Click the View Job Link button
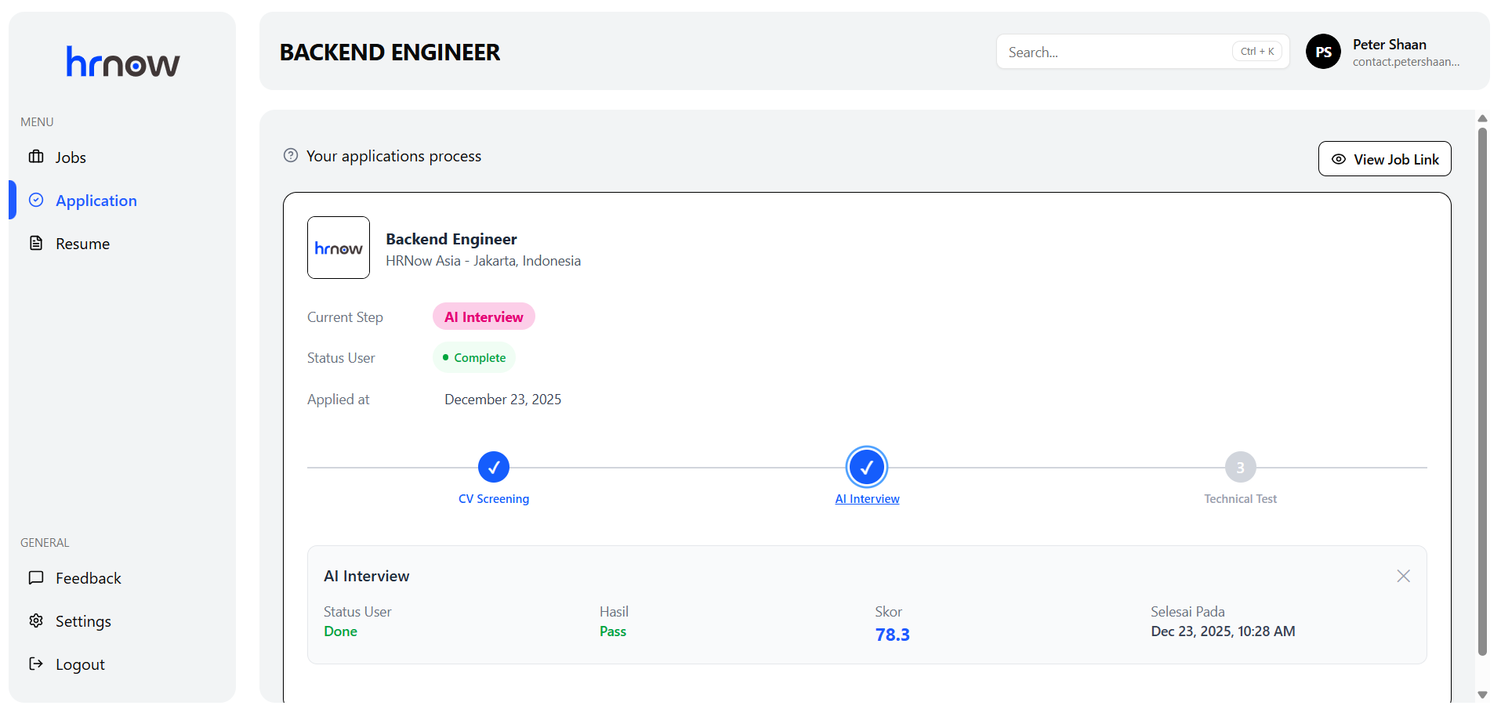Image resolution: width=1501 pixels, height=709 pixels. (1384, 159)
